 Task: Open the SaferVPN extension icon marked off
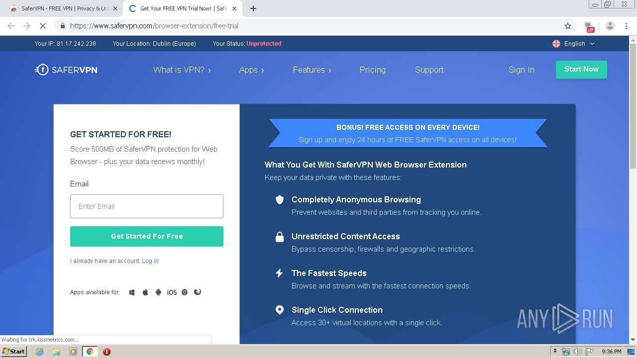pyautogui.click(x=589, y=26)
